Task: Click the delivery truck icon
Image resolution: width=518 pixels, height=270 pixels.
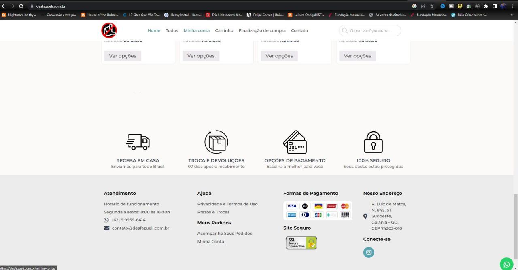Action: pyautogui.click(x=138, y=142)
